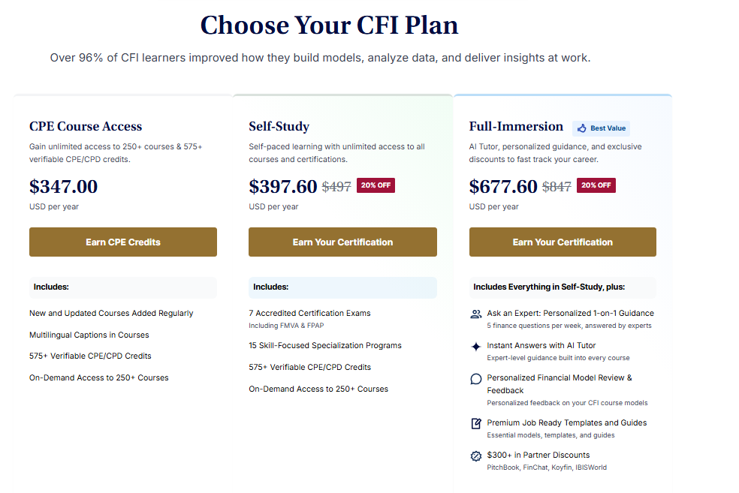
Task: Select the Self-Study plan heading
Action: pos(279,126)
